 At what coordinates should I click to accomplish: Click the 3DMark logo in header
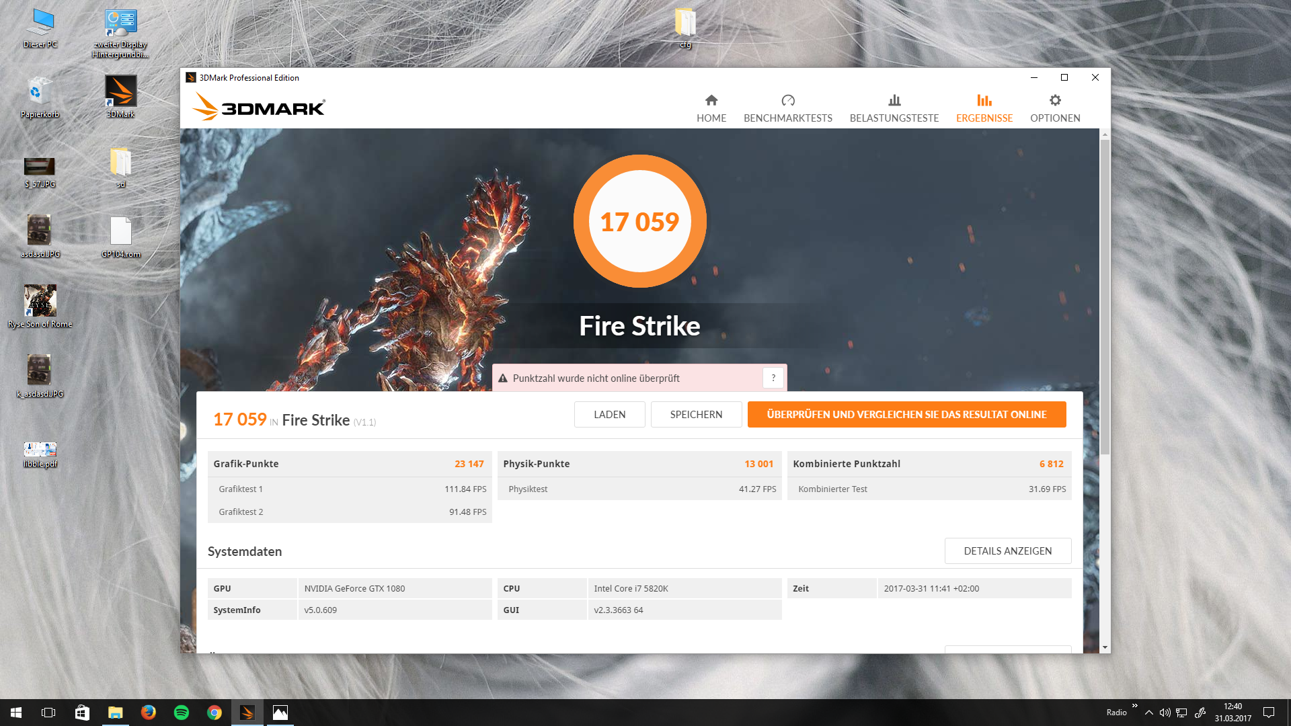pyautogui.click(x=259, y=108)
